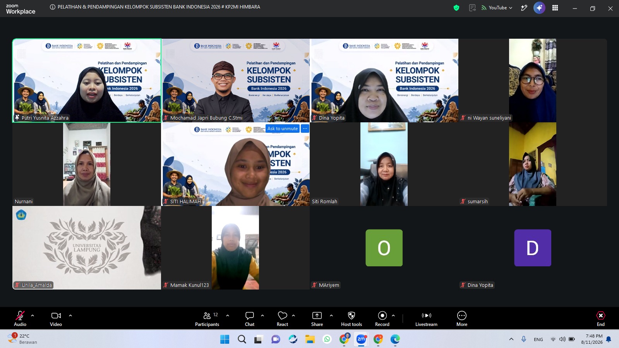Click the green encryption shield icon
The height and width of the screenshot is (348, 619).
[456, 8]
